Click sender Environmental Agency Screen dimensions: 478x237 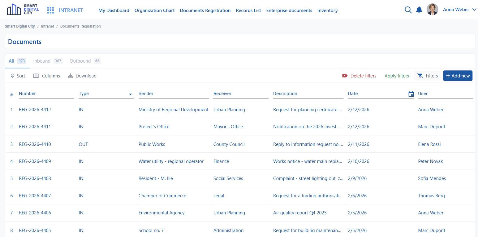pyautogui.click(x=161, y=213)
